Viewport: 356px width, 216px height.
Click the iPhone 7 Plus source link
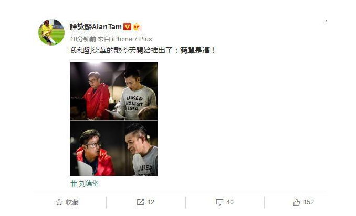point(132,39)
